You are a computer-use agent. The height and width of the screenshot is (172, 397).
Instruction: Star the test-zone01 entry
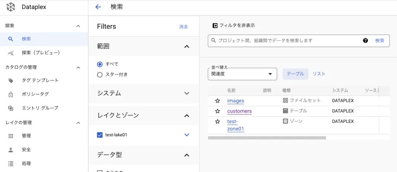[x=217, y=122]
